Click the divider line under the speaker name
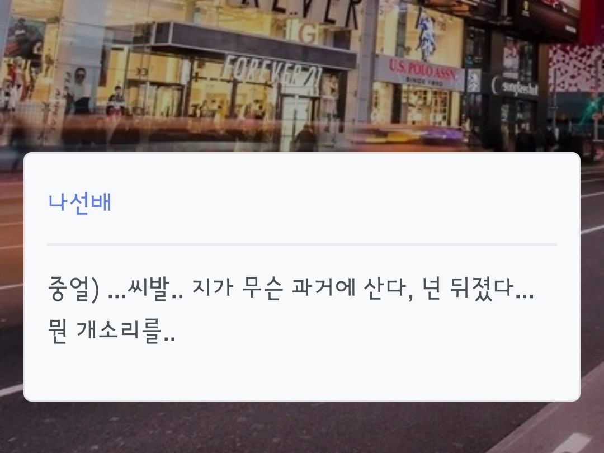 point(302,244)
